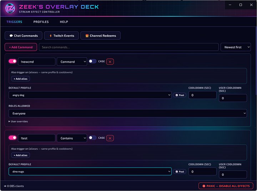The height and width of the screenshot is (191, 257).
Task: Open the Newest first sort dropdown
Action: (236, 47)
